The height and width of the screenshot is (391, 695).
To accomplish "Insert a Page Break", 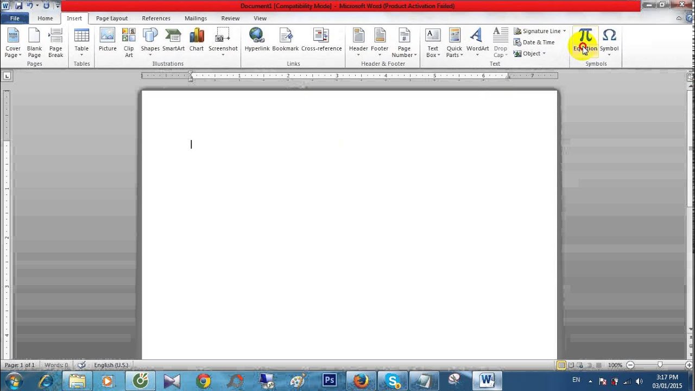I will [55, 43].
